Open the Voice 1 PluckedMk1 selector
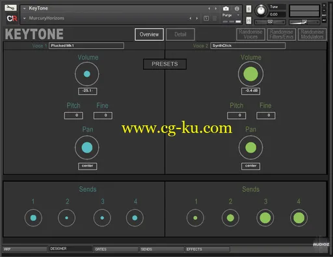This screenshot has width=333, height=257. [87, 46]
